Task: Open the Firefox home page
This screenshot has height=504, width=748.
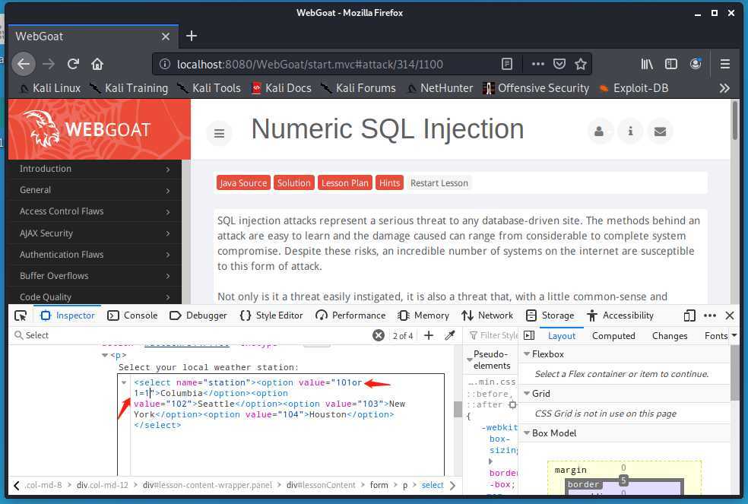Action: [97, 64]
